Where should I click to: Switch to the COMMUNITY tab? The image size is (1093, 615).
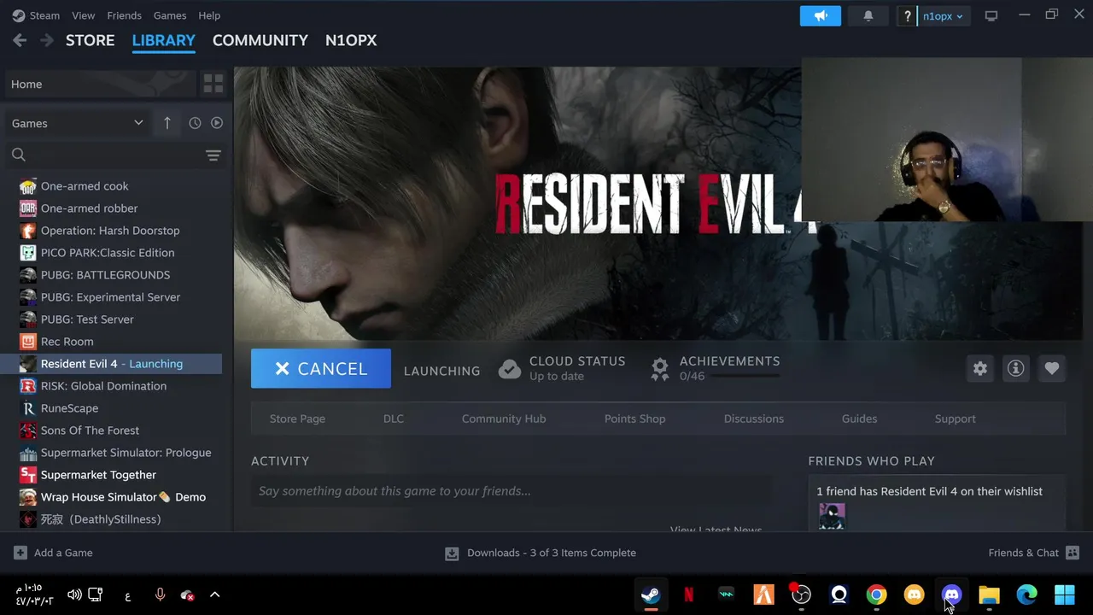tap(260, 40)
